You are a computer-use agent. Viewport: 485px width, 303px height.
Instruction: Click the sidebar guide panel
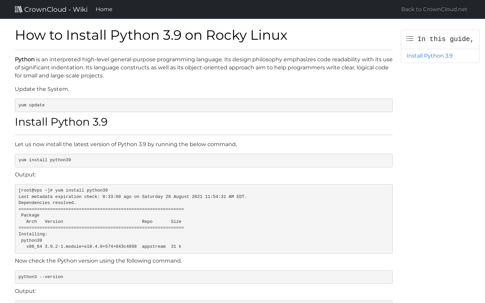(x=440, y=47)
